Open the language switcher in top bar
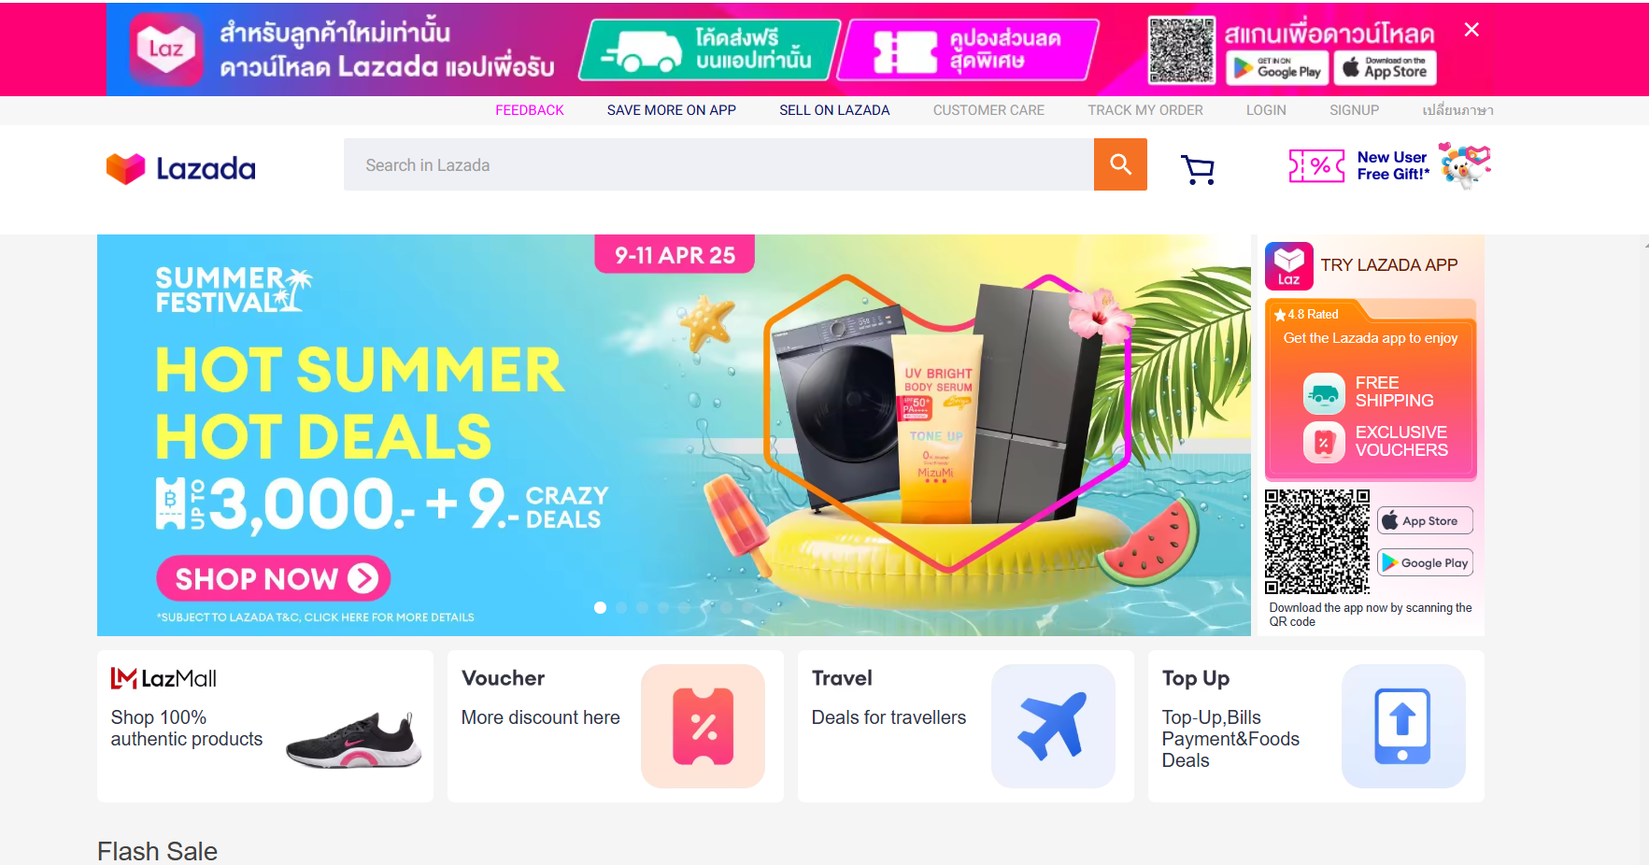Image resolution: width=1649 pixels, height=865 pixels. coord(1457,110)
